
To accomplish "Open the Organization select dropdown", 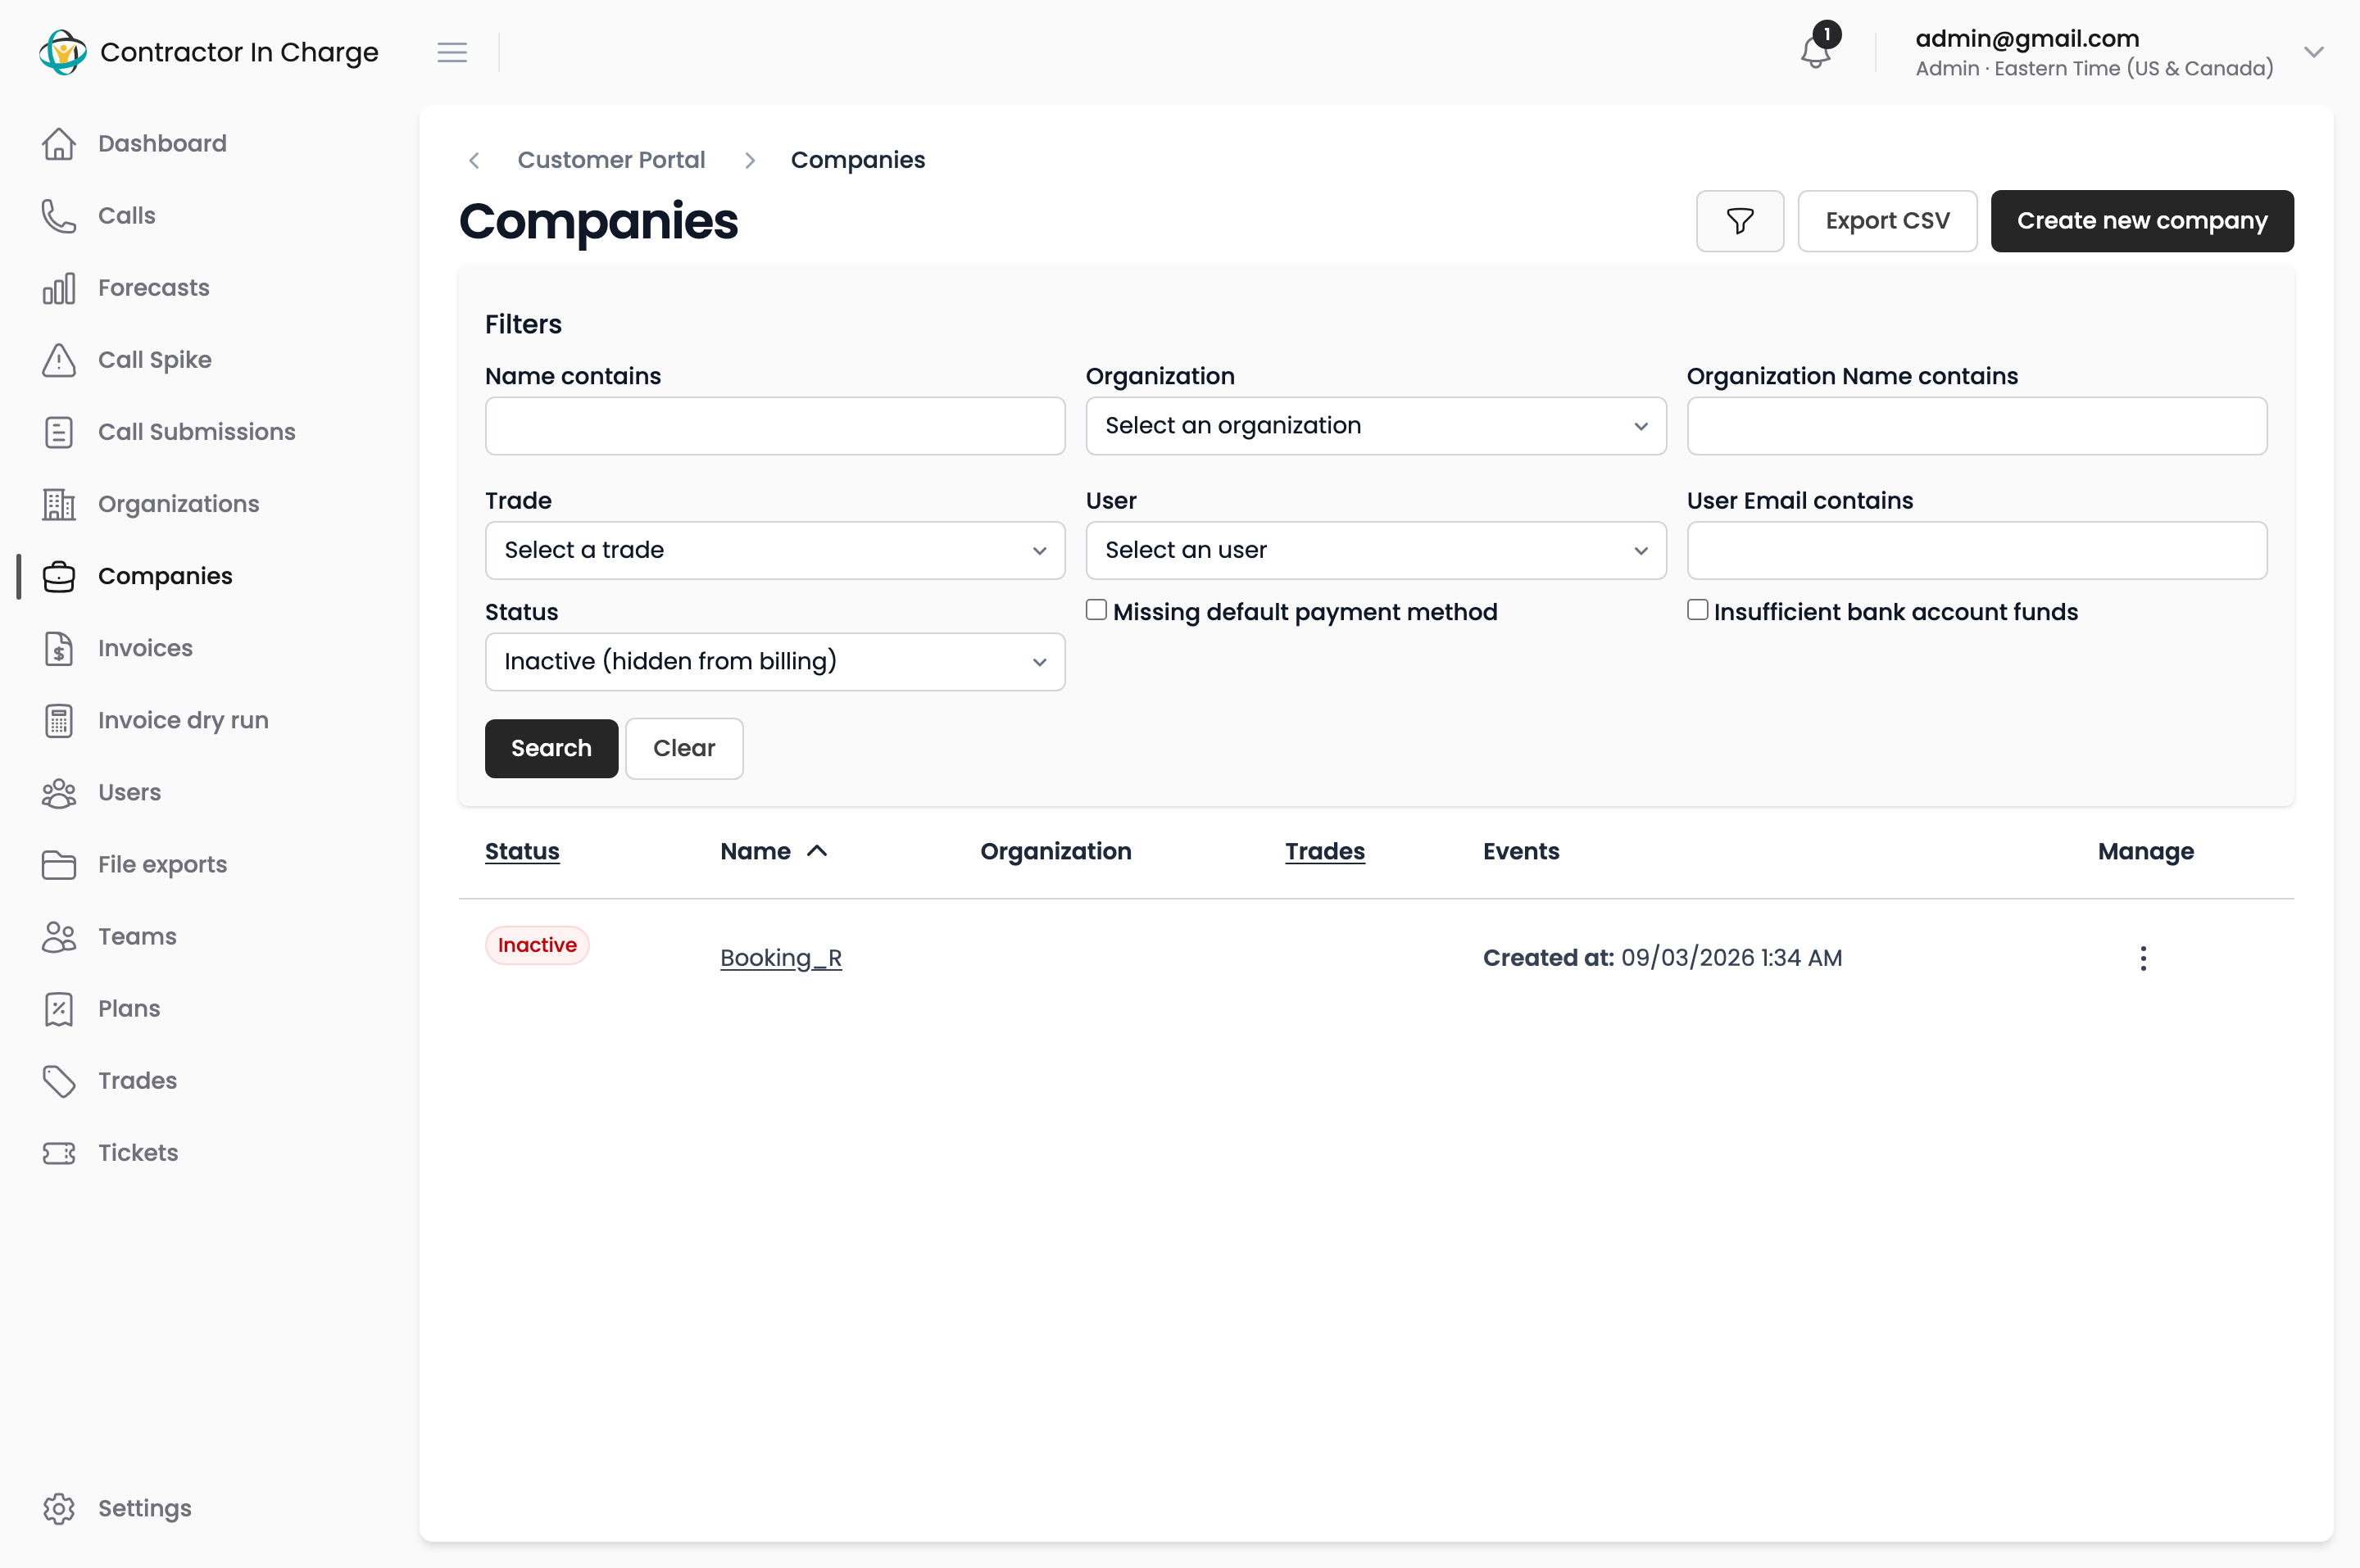I will [x=1375, y=426].
